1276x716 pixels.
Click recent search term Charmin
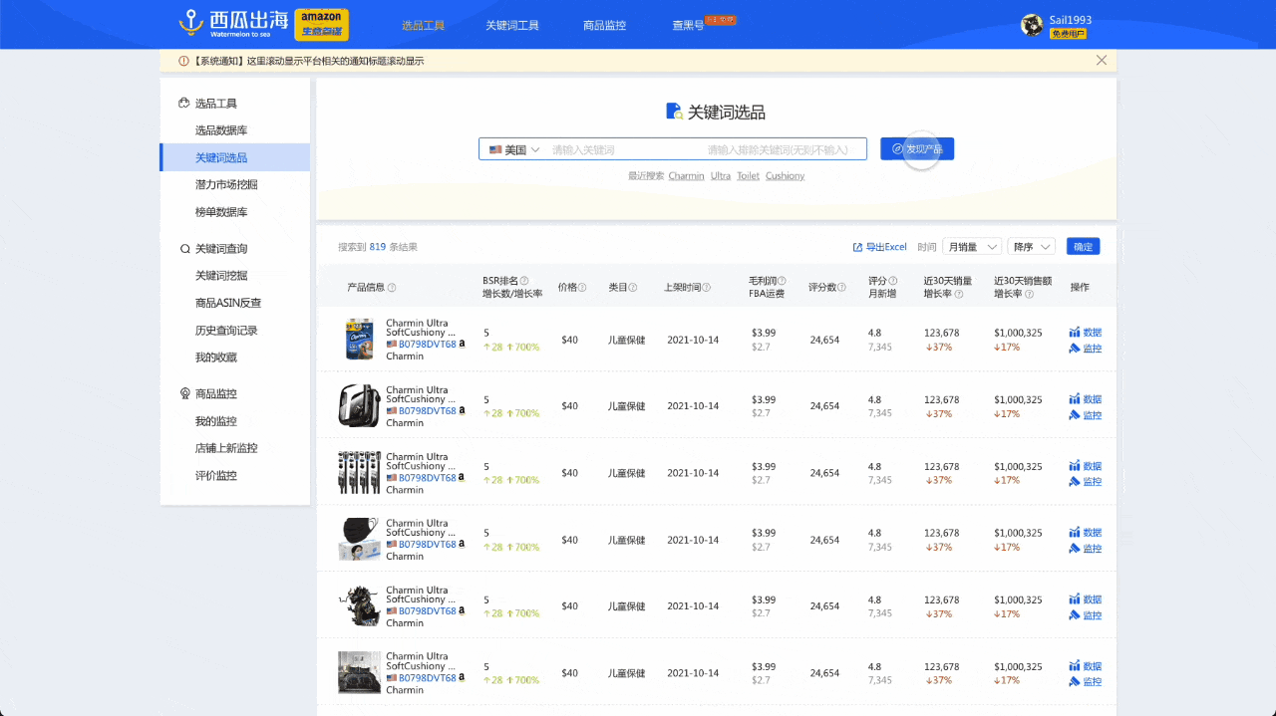(686, 176)
